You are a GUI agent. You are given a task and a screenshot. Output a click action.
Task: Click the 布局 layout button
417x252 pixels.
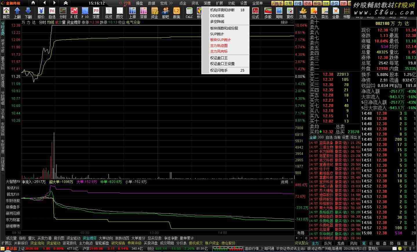point(301,233)
